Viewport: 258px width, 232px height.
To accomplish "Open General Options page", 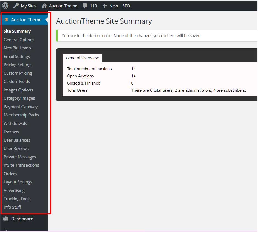I will (19, 40).
